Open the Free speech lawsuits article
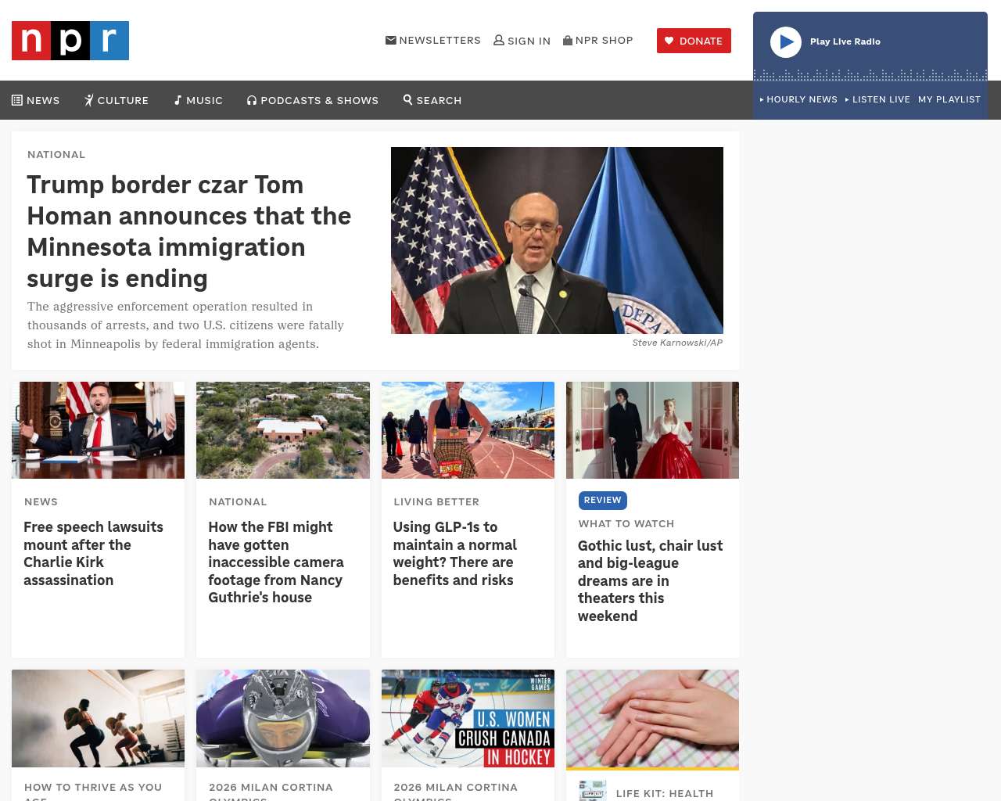Screen dimensions: 1001x801 [x=93, y=554]
